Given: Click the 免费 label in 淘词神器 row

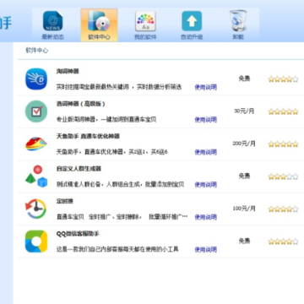Looking at the screenshot, I should 244,79.
